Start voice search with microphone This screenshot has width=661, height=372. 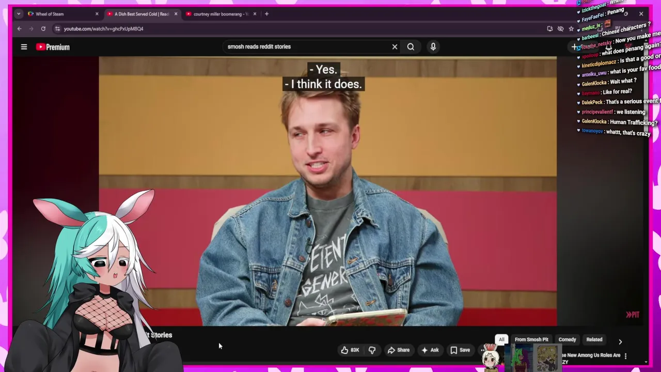pos(433,47)
